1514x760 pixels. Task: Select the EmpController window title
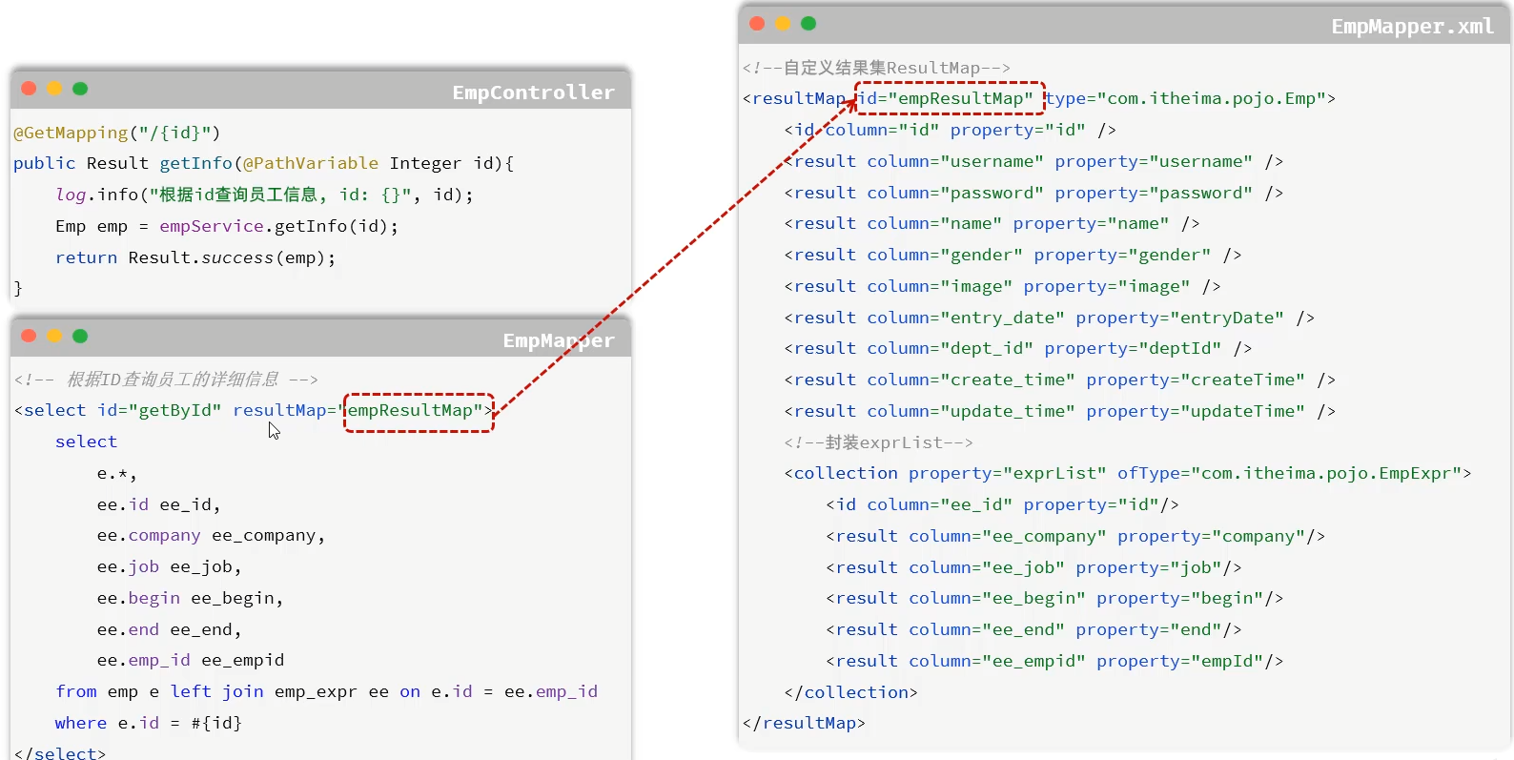(533, 92)
